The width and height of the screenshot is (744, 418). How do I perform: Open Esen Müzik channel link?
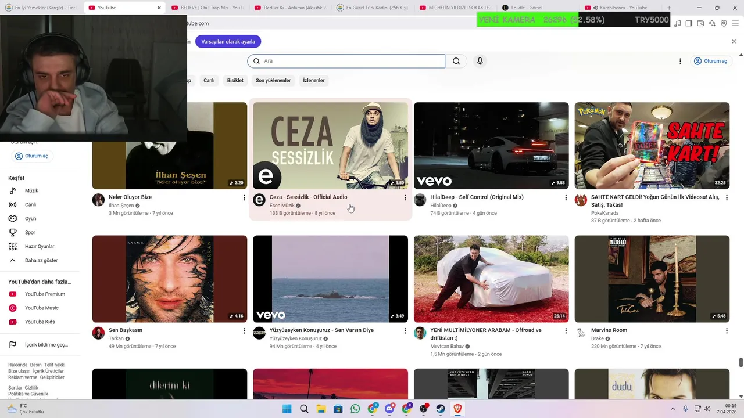[282, 206]
